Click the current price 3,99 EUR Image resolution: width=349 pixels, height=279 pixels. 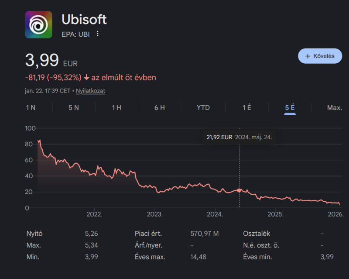tap(51, 60)
